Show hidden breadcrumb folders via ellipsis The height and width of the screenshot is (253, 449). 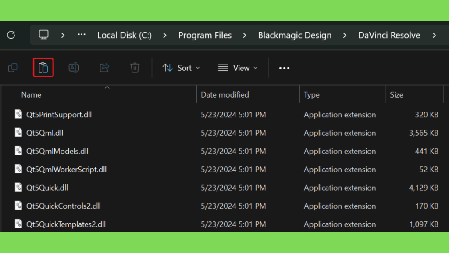pyautogui.click(x=82, y=35)
